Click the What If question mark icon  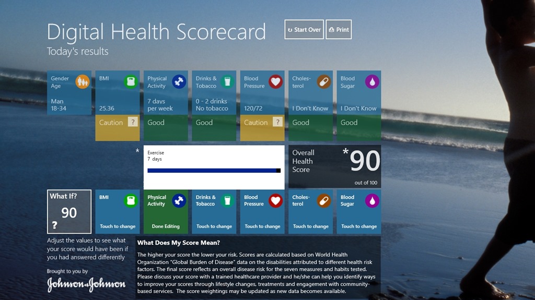coord(54,225)
